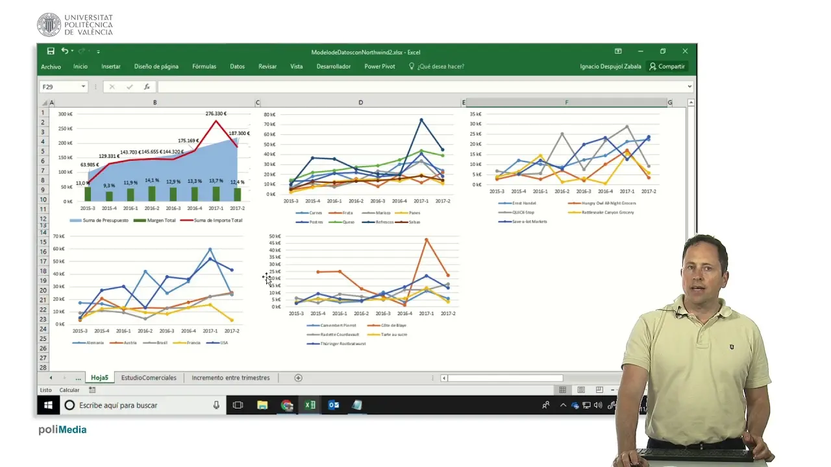Click the horizontal scrollbar track
The height and width of the screenshot is (467, 831).
point(591,378)
